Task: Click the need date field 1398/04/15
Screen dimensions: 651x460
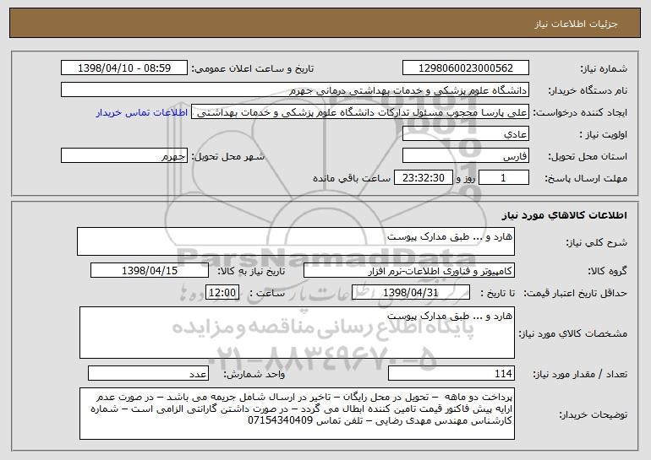Action: click(150, 271)
